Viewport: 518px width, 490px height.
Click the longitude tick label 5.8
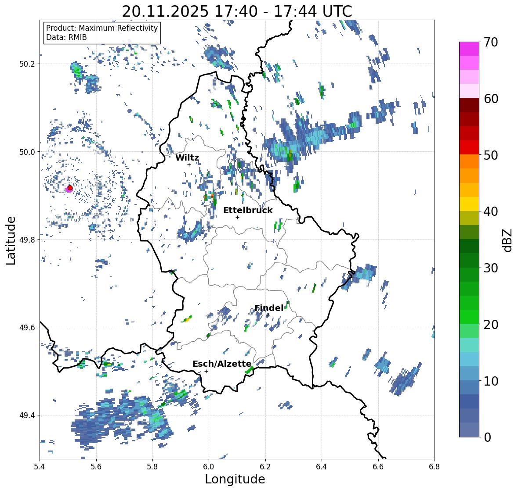click(x=152, y=466)
